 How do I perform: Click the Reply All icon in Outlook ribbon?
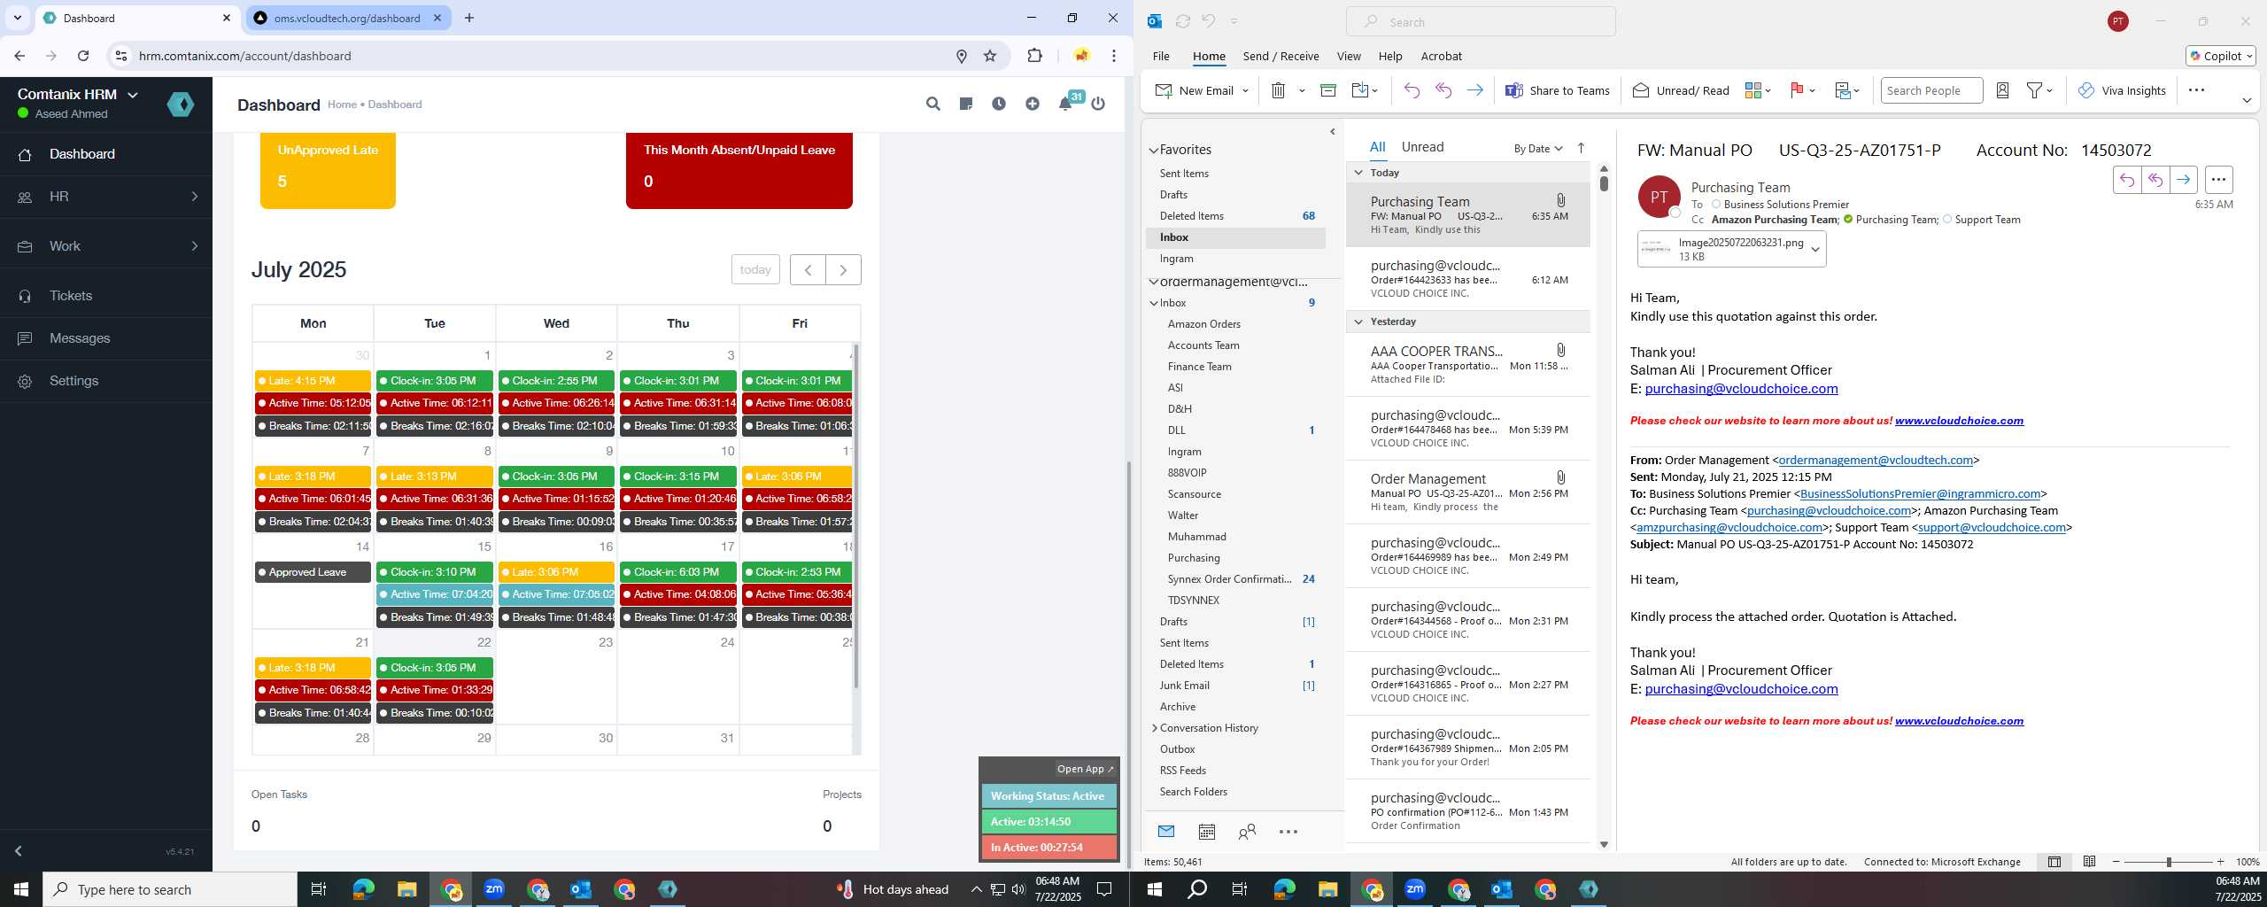[x=1443, y=90]
